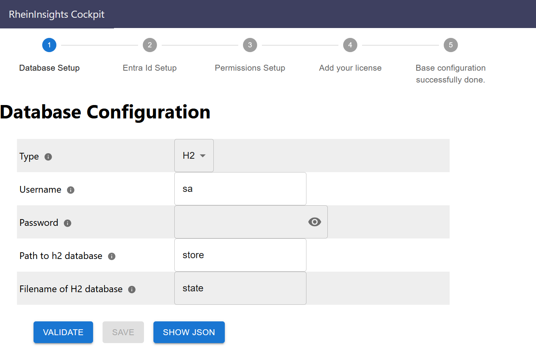Viewport: 536px width, 364px height.
Task: Click info icon next to Path to h2 database
Action: [x=112, y=256]
